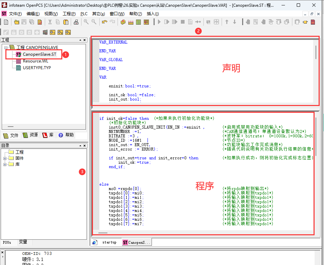324x265 pixels.
Task: Click the yellow PLC connection plug icon
Action: 305,22
